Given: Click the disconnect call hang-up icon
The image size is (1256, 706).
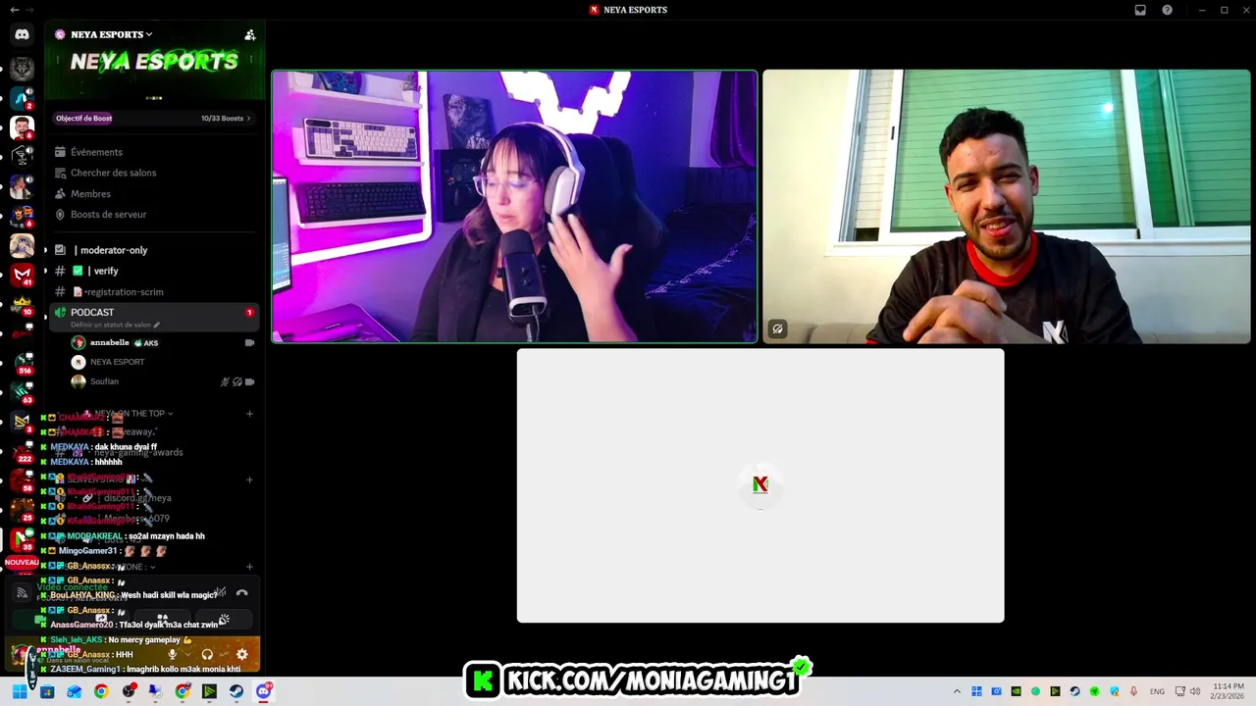Looking at the screenshot, I should coord(242,592).
